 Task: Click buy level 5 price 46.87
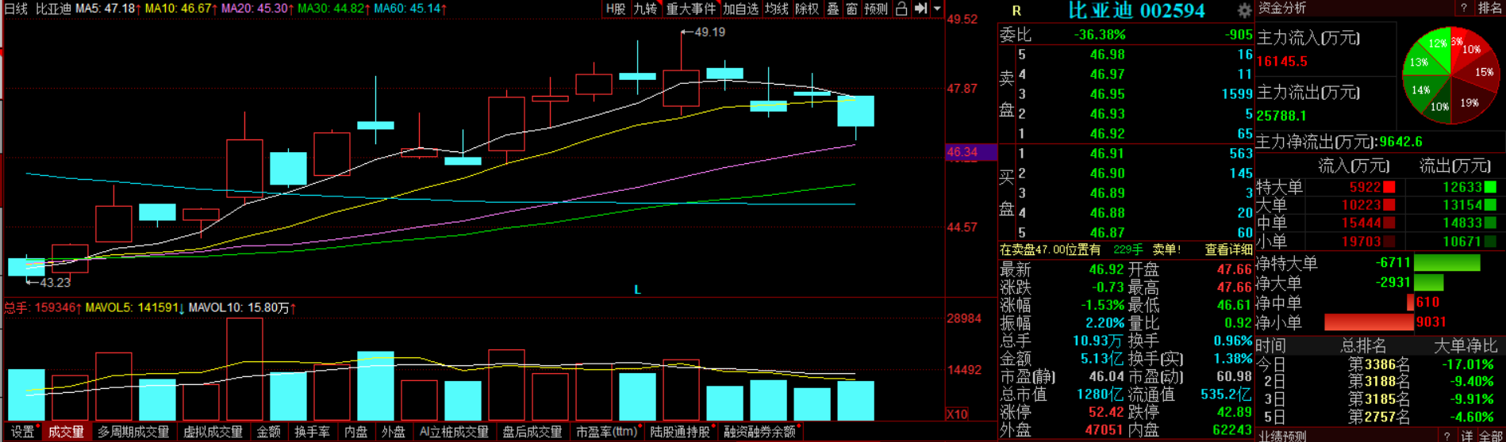[x=1107, y=233]
